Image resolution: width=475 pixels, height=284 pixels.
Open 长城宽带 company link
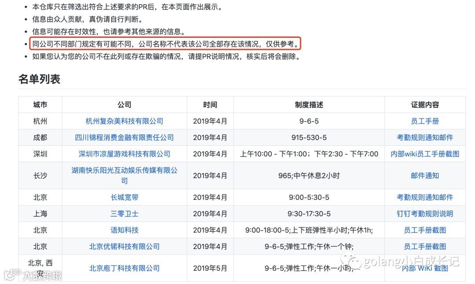coord(124,198)
